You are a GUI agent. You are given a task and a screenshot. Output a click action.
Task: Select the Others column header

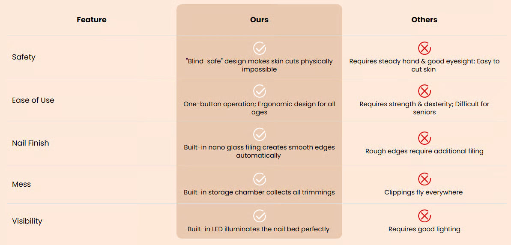point(424,20)
